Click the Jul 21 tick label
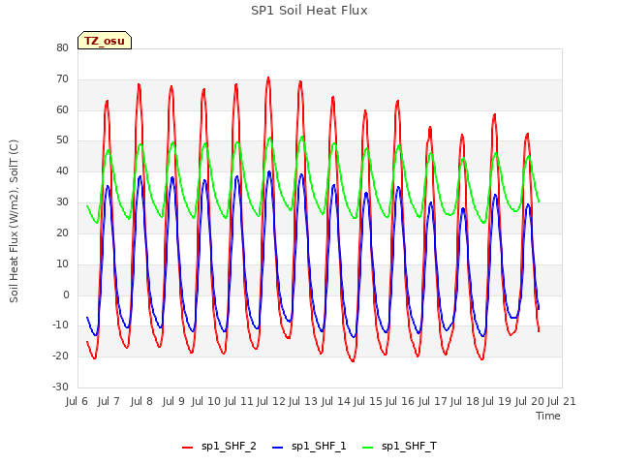Screen dimensions: 620x465 coord(562,401)
